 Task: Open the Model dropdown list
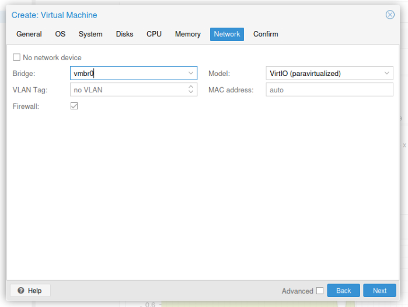click(386, 73)
